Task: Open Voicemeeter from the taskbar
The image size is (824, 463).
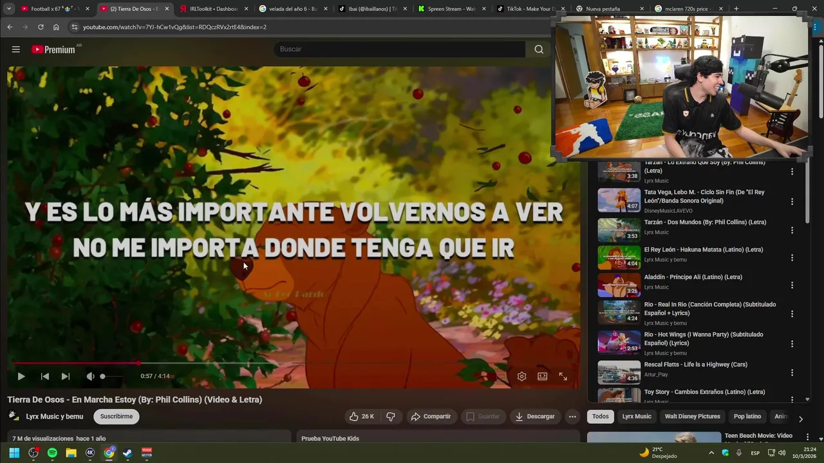Action: [x=147, y=453]
